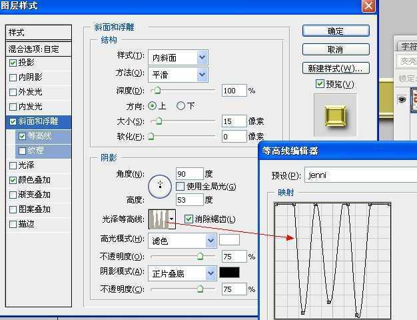This screenshot has width=417, height=320.
Task: Expand the 光泽等高线 contour picker arrow
Action: pyautogui.click(x=172, y=219)
